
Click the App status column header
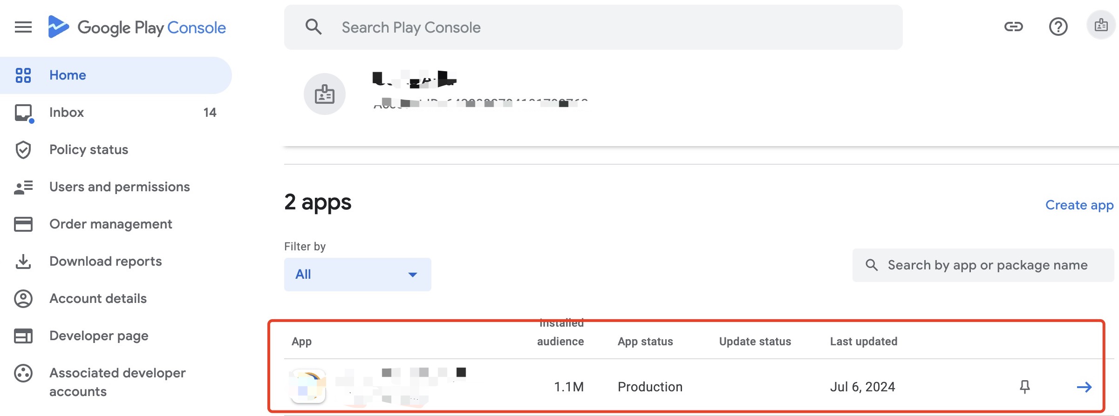[645, 342]
